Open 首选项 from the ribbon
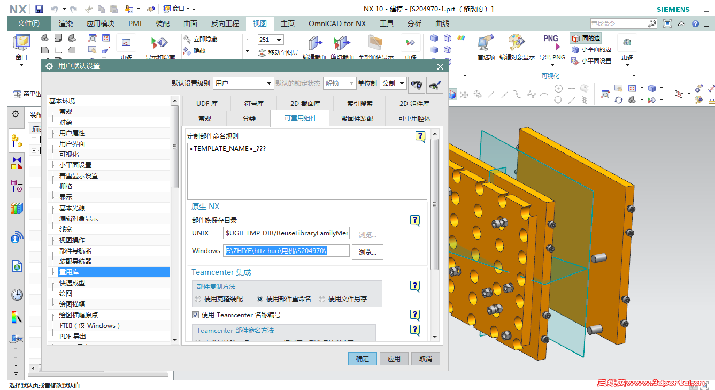Image resolution: width=715 pixels, height=390 pixels. click(x=486, y=47)
